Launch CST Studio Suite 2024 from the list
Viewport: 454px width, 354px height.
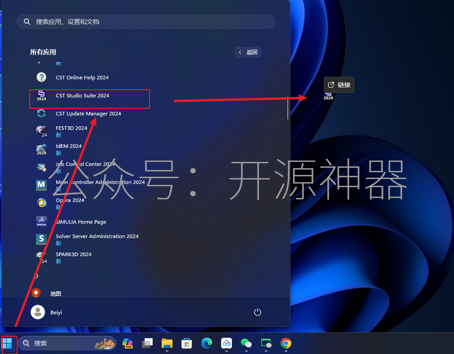pyautogui.click(x=90, y=99)
